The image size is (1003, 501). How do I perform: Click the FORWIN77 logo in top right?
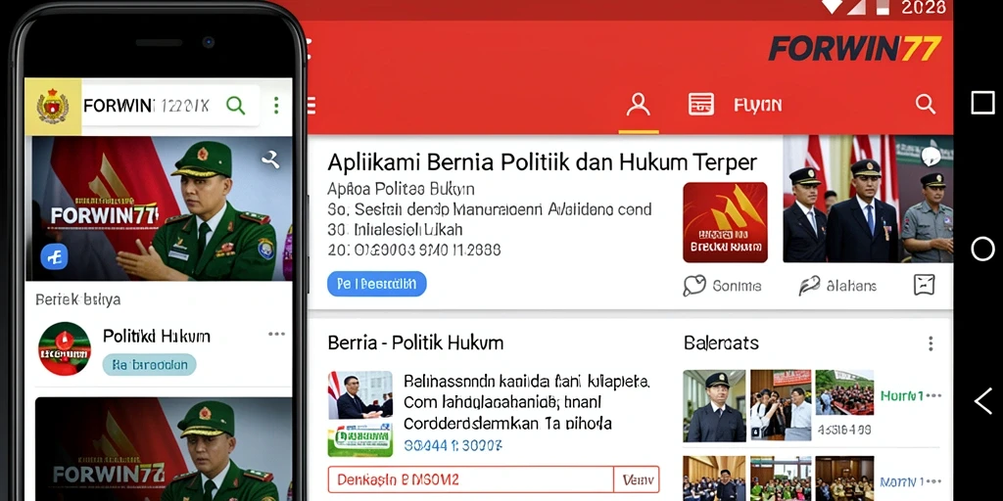pos(854,49)
